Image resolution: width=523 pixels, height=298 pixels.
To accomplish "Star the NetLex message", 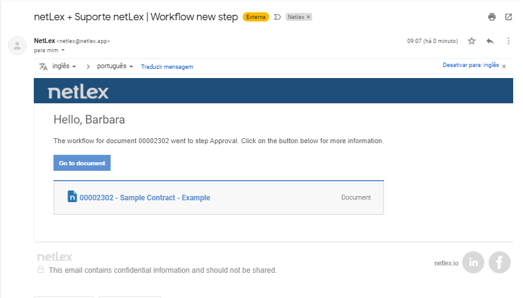I will [x=471, y=41].
